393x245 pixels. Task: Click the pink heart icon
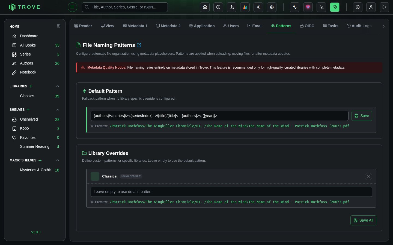tap(308, 7)
